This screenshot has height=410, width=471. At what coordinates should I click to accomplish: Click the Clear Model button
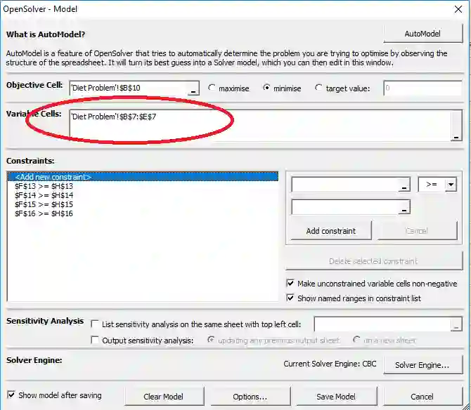point(164,397)
